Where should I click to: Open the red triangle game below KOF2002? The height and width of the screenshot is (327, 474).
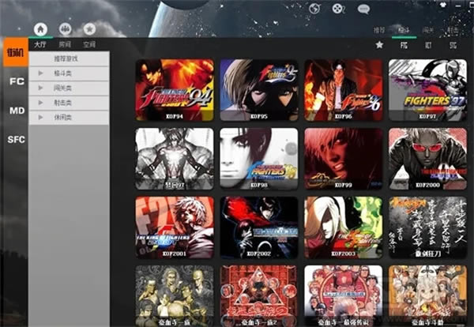pos(259,296)
